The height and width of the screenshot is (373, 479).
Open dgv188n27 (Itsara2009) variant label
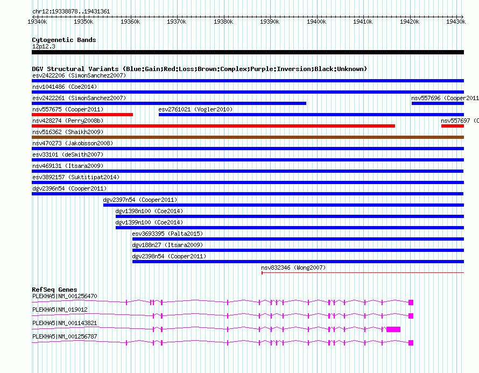tap(167, 245)
